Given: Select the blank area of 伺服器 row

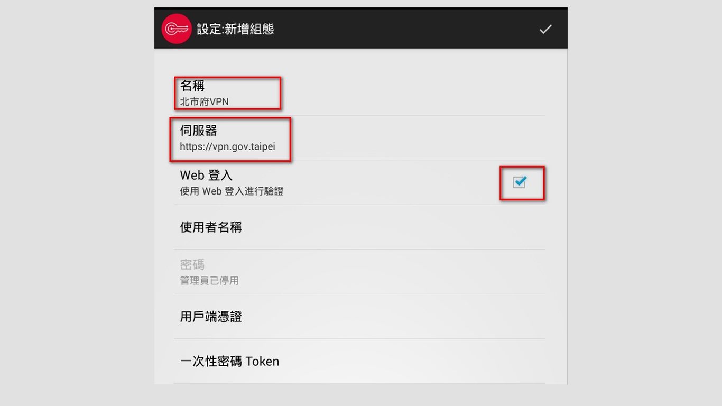Looking at the screenshot, I should tap(418, 138).
